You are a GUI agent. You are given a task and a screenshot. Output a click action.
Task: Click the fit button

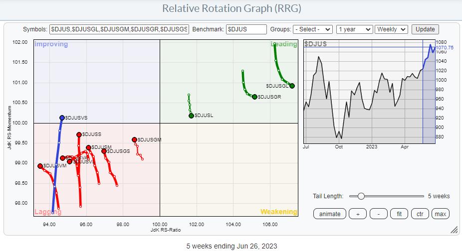[x=400, y=214]
